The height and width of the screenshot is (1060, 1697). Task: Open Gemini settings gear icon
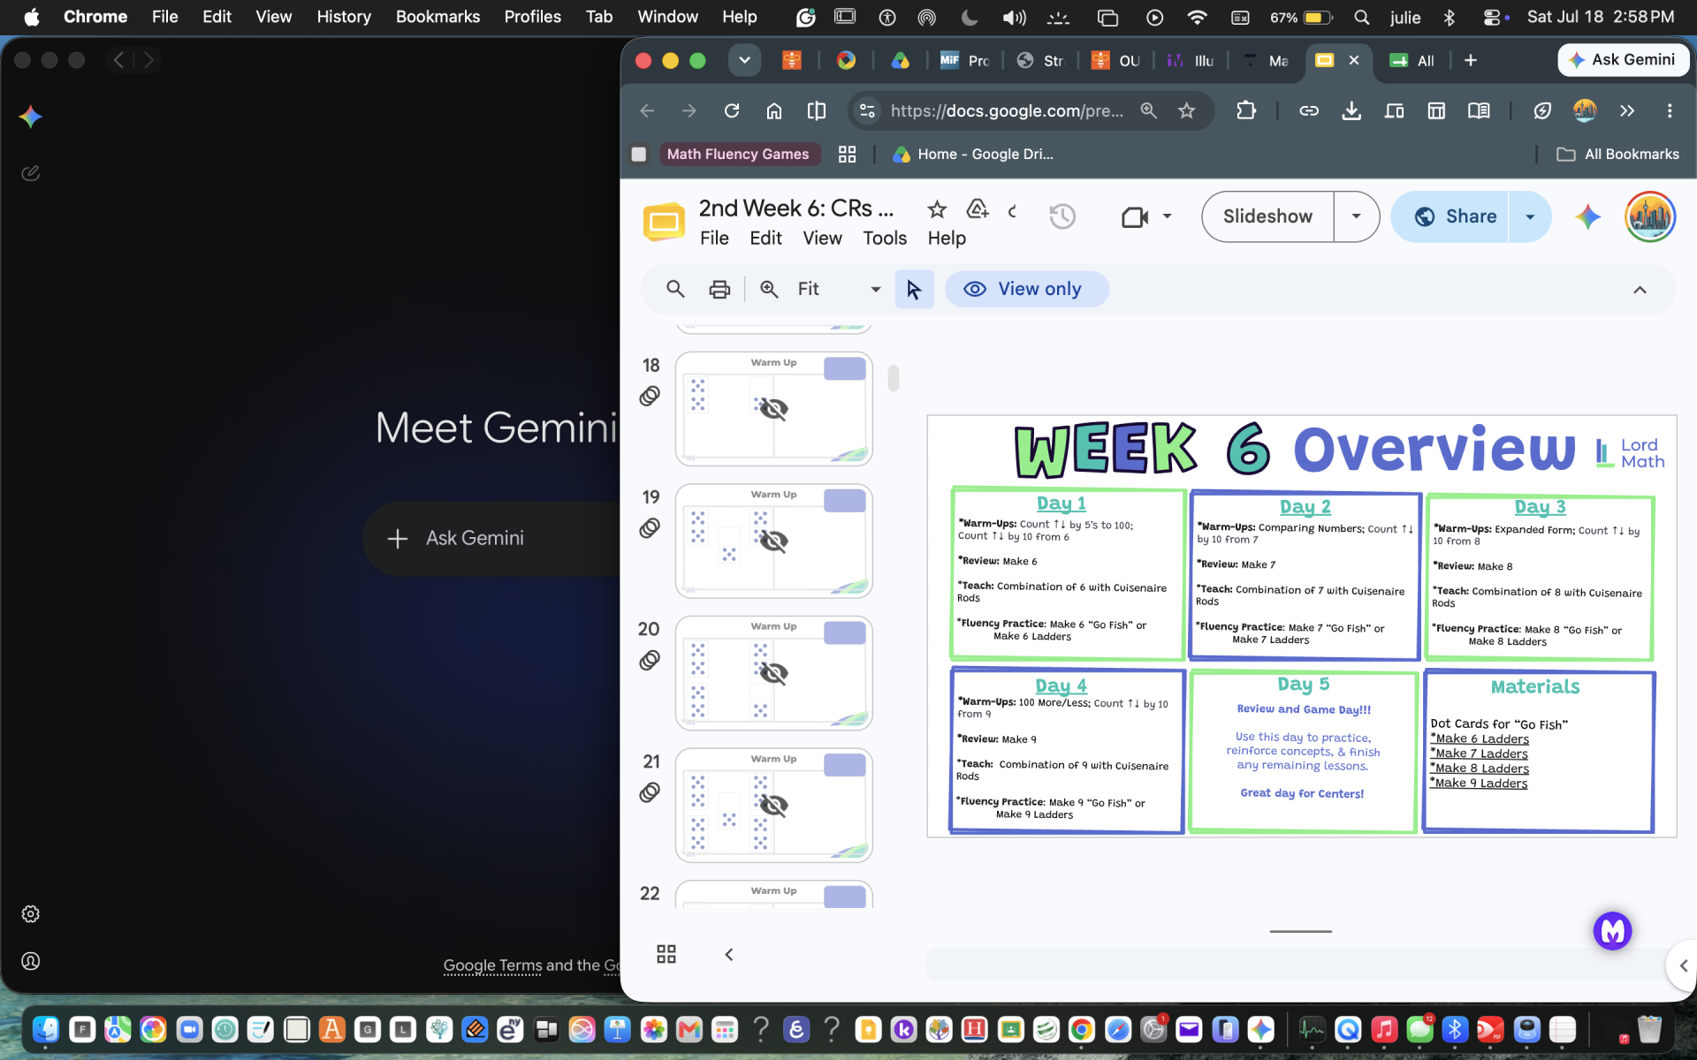coord(31,914)
